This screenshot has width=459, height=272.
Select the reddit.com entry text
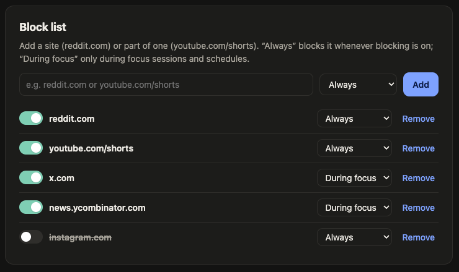pos(72,119)
